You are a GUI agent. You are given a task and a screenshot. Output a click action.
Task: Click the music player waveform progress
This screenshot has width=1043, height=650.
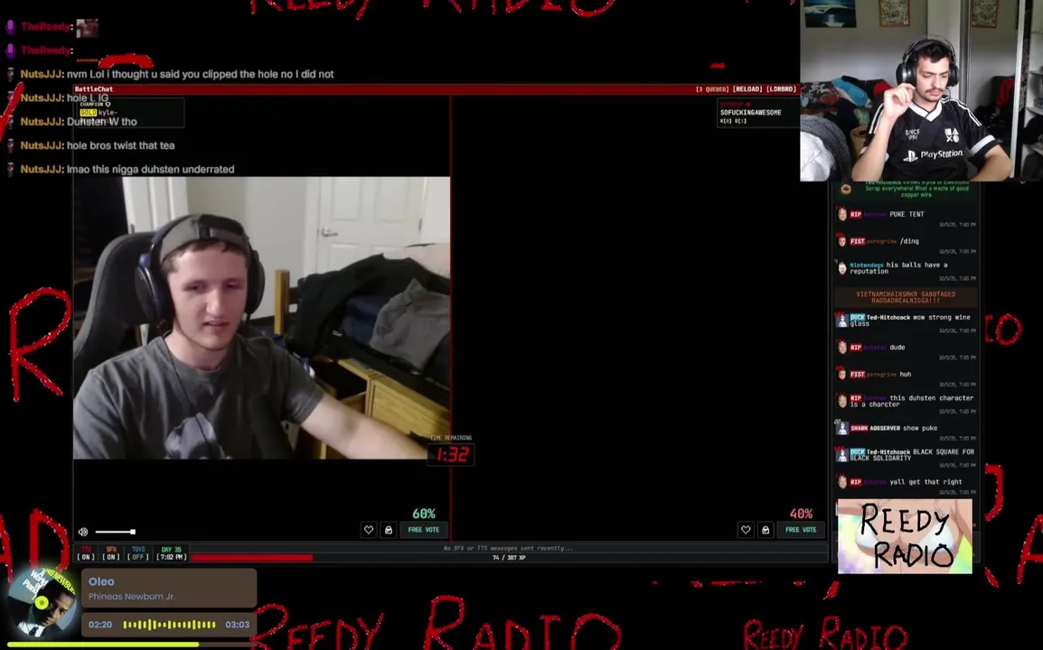[169, 625]
